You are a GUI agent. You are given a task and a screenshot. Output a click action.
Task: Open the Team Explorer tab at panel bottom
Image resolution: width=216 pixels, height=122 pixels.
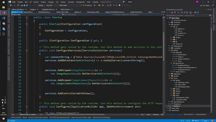coord(195,115)
